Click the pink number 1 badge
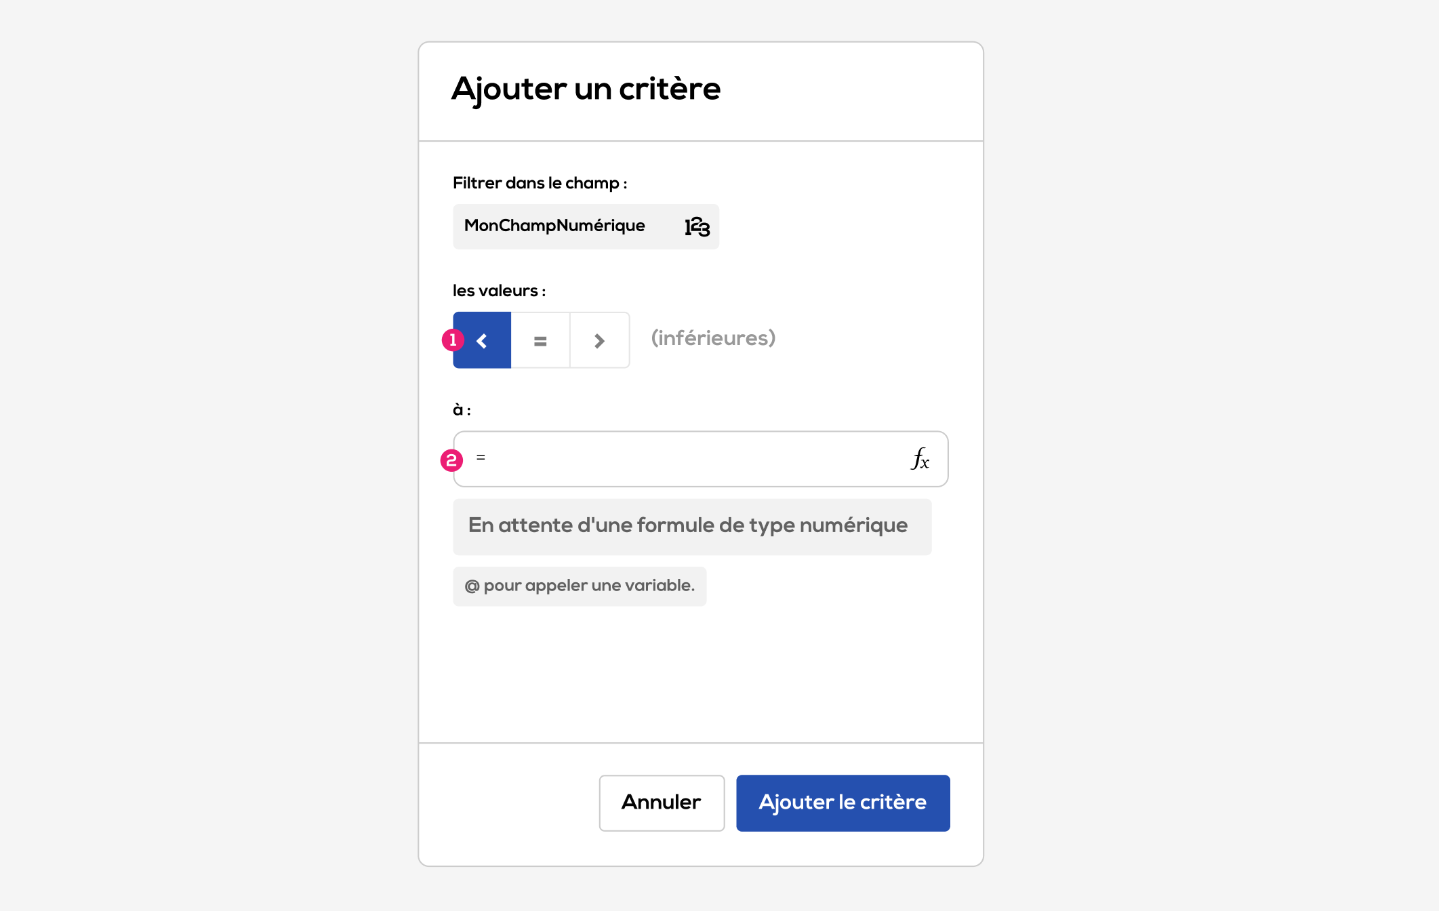 pos(453,340)
